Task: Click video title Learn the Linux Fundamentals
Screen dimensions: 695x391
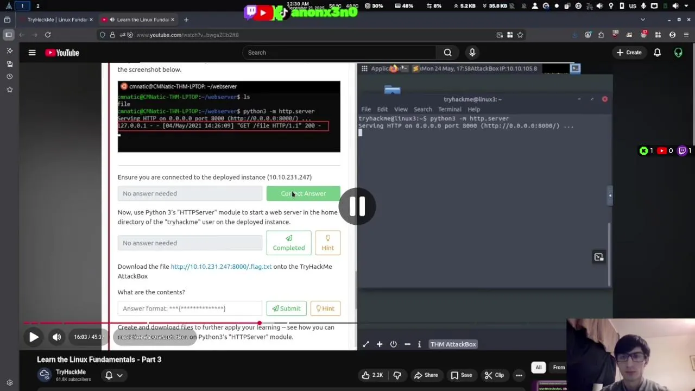Action: [x=99, y=360]
